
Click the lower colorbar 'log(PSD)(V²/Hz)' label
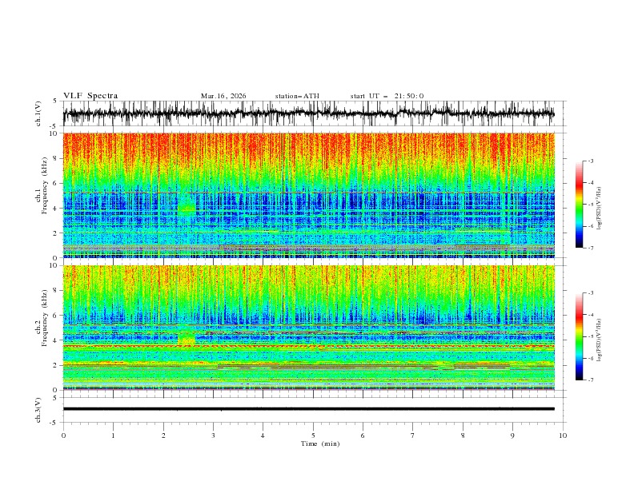click(x=600, y=340)
